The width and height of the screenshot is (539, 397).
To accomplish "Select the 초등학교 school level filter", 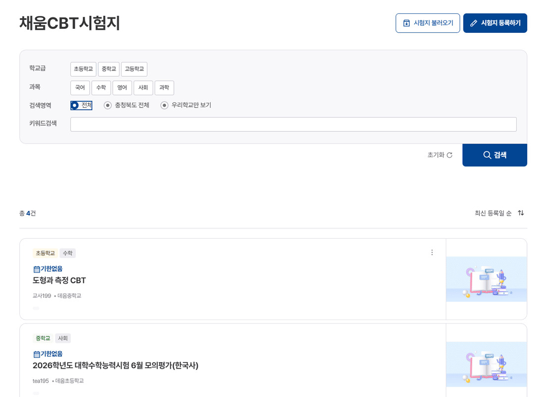I will (83, 69).
